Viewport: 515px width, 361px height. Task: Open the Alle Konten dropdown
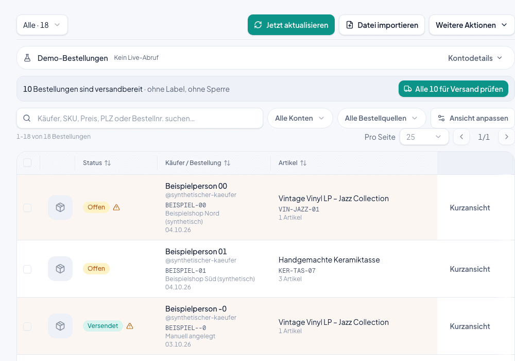[300, 119]
